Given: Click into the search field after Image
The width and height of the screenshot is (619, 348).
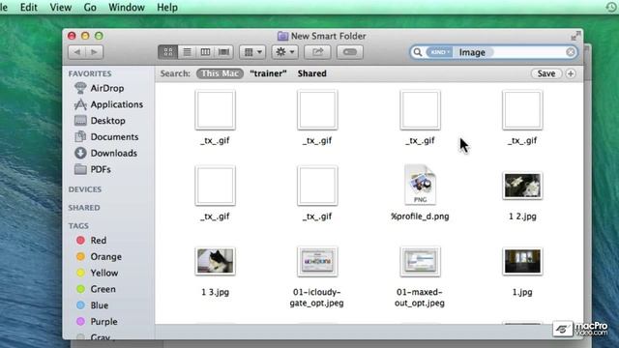Looking at the screenshot, I should [529, 52].
